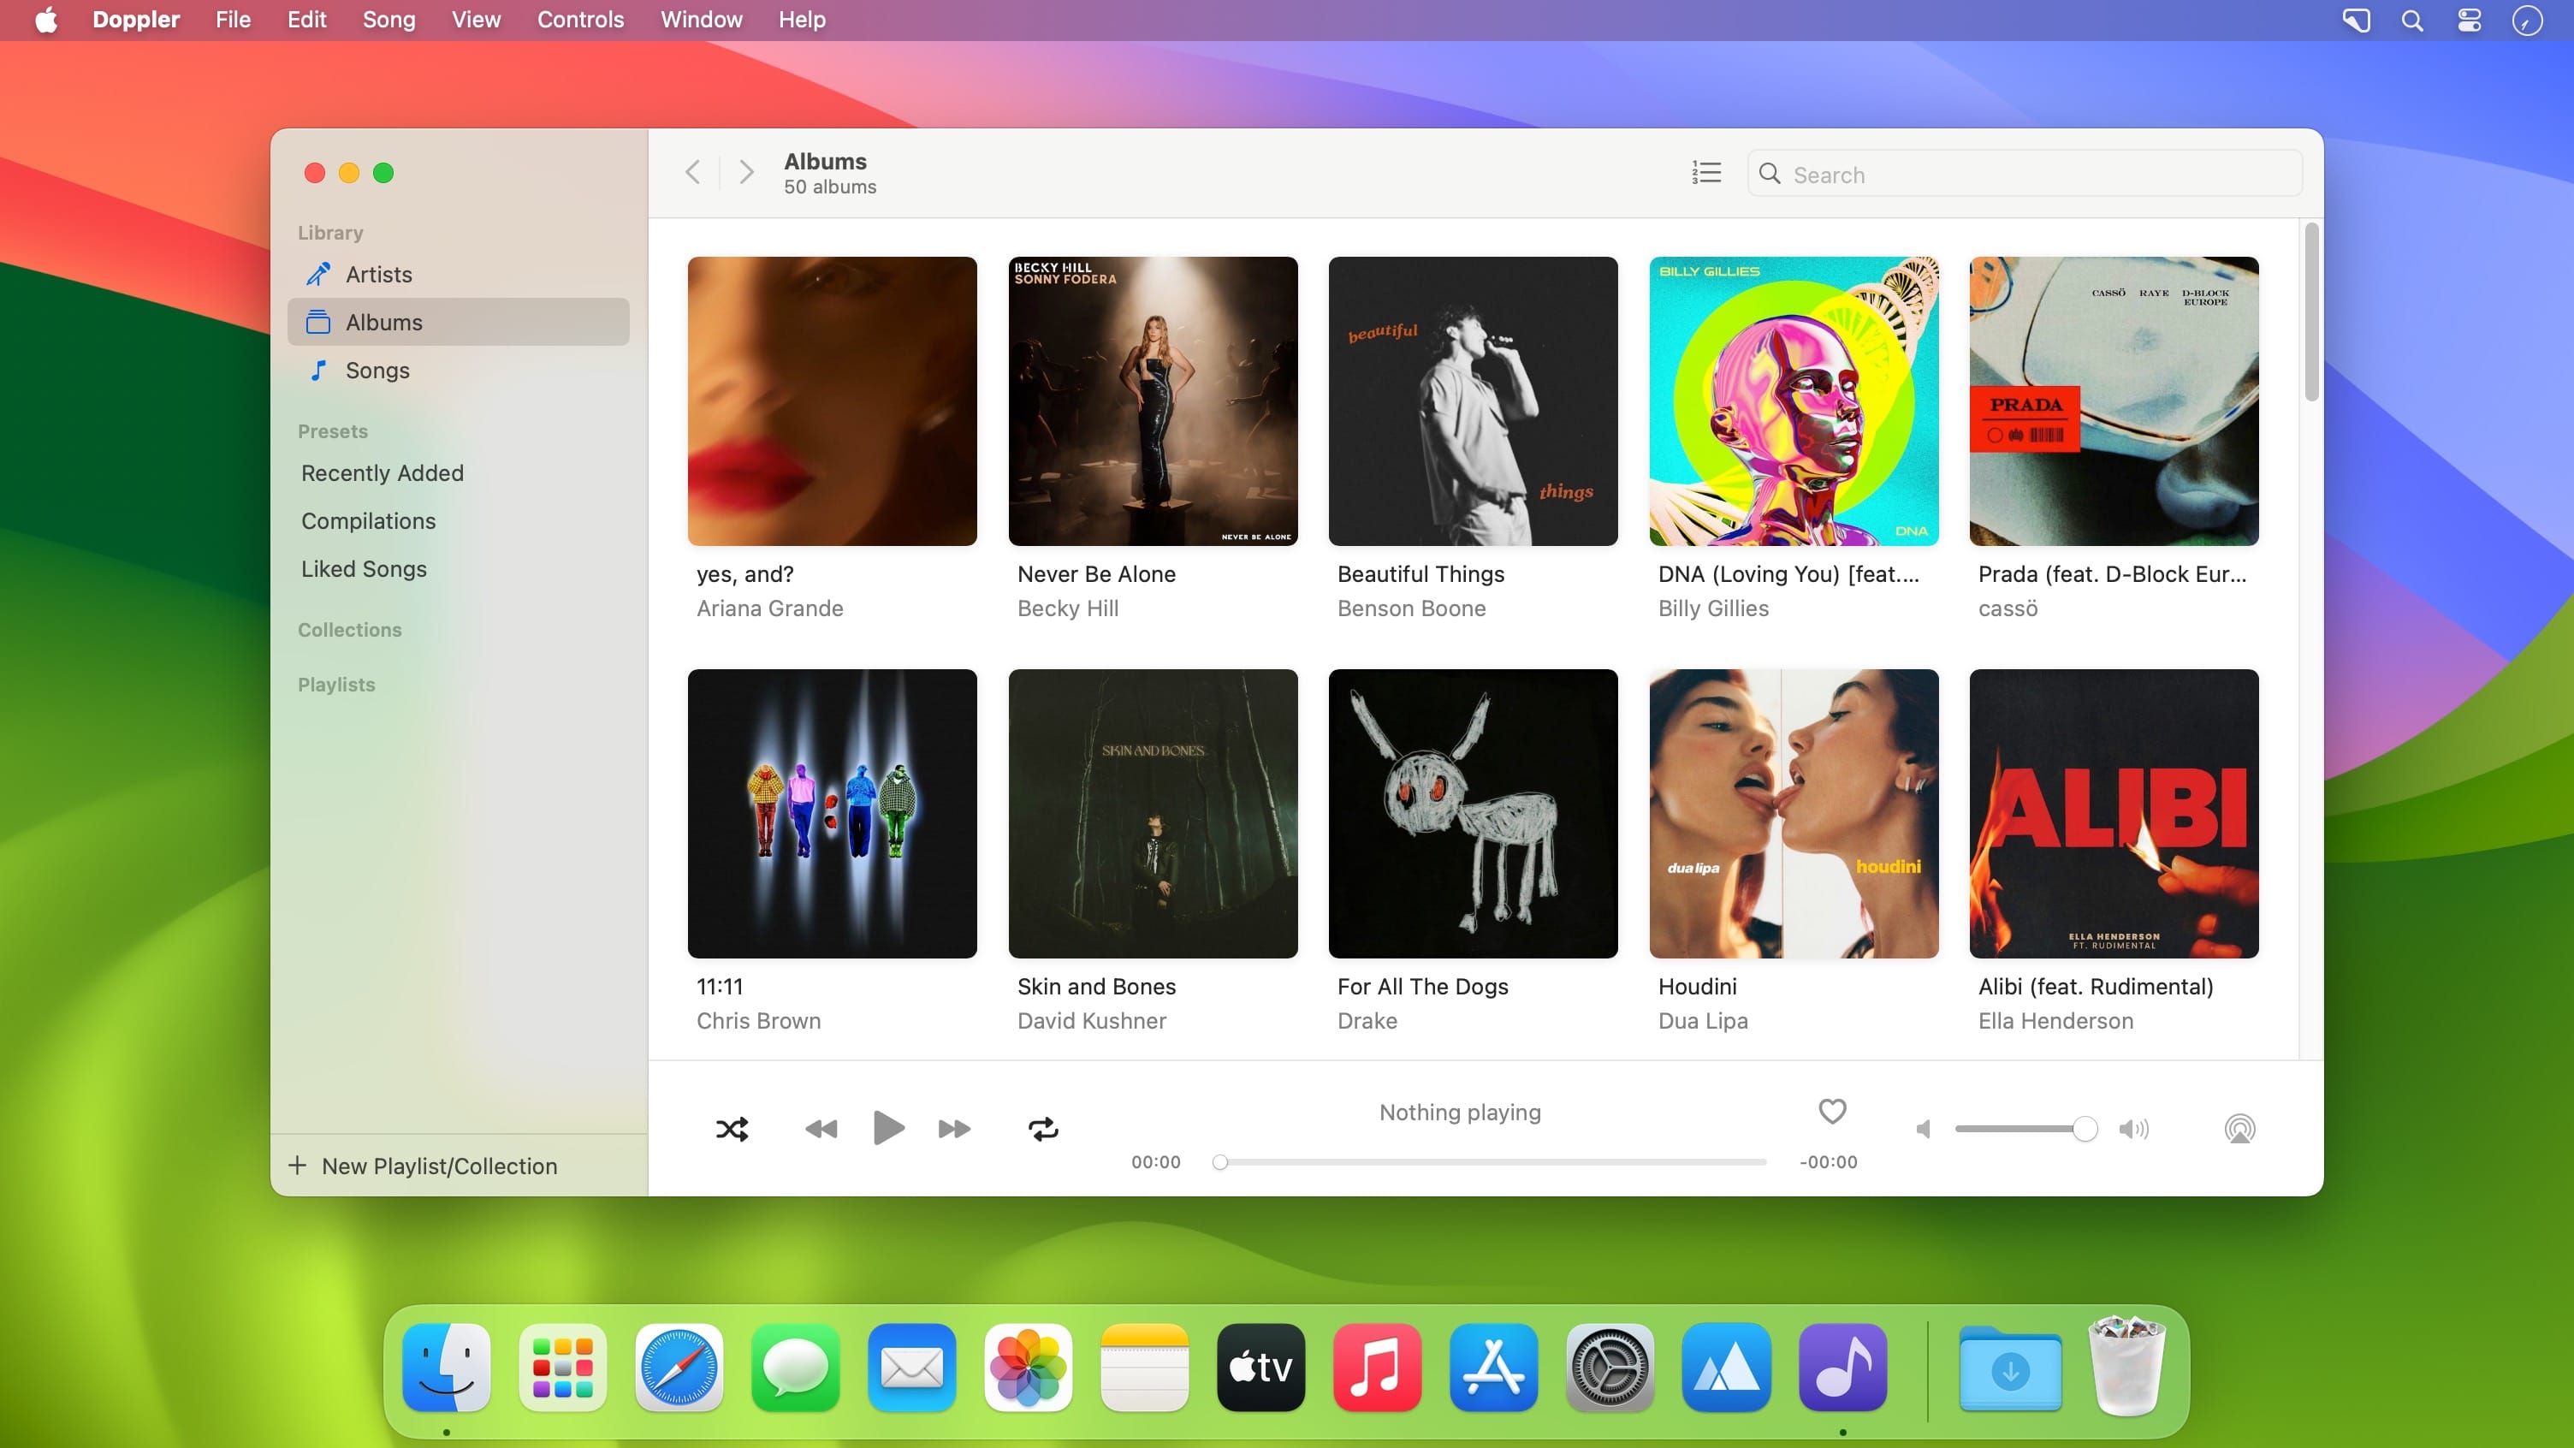Start playback with the play button
Image resolution: width=2574 pixels, height=1448 pixels.
(888, 1128)
